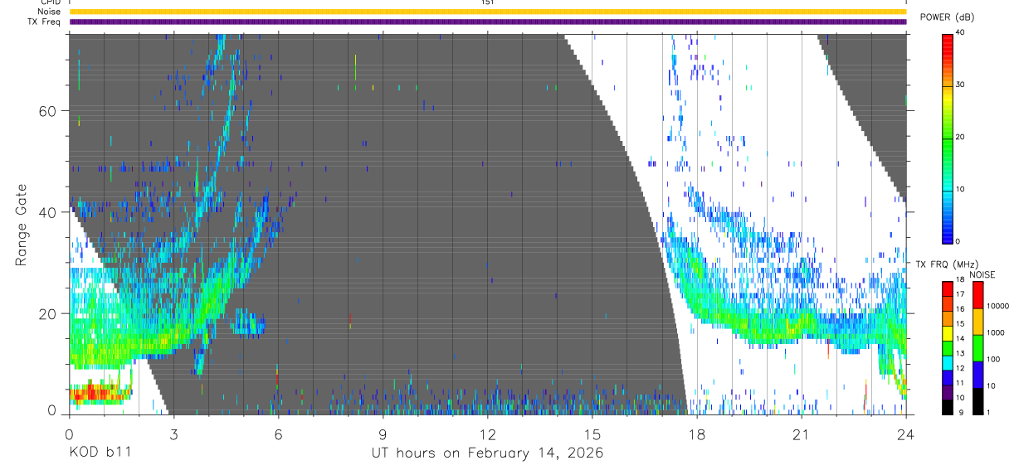Screen dimensions: 1019x470
Task: Click the '15' tick on UT hours axis
Action: tap(592, 434)
